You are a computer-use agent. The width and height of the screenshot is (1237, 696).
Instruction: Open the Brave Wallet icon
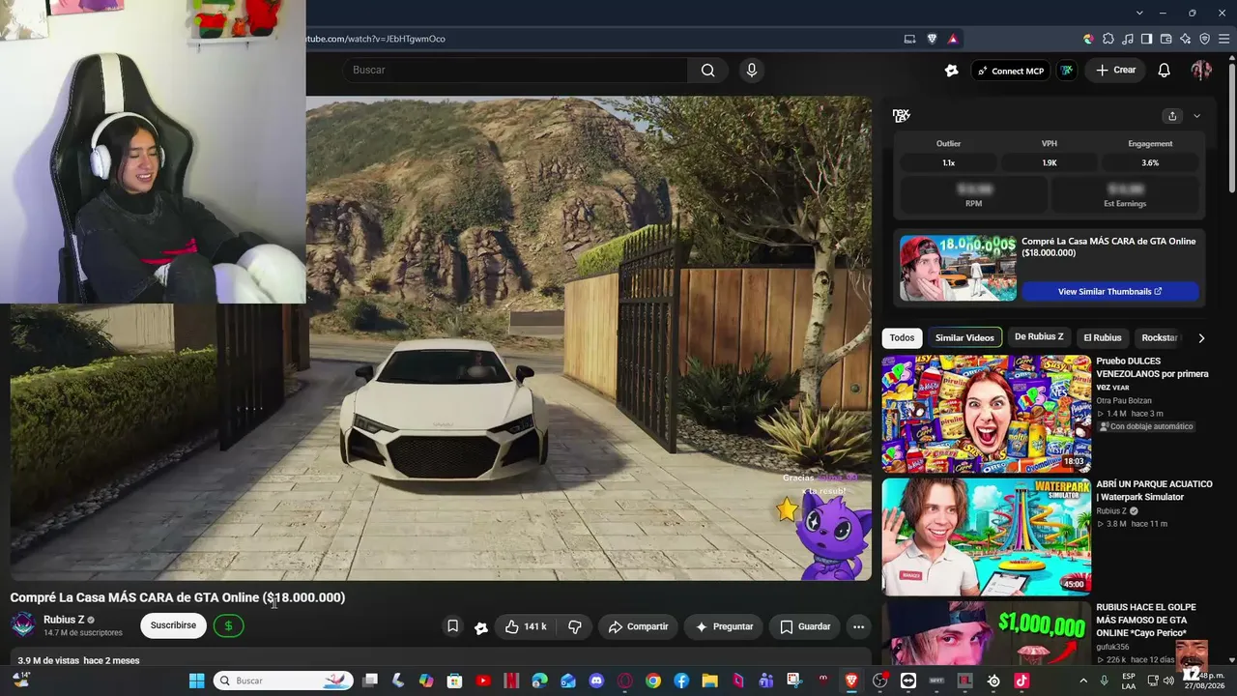point(1166,39)
